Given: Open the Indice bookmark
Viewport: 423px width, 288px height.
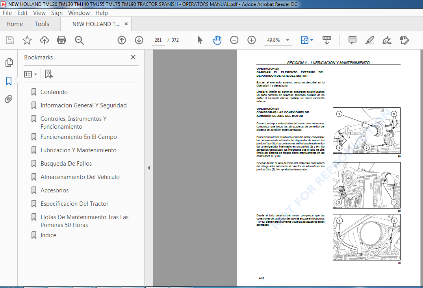Looking at the screenshot, I should coord(48,235).
